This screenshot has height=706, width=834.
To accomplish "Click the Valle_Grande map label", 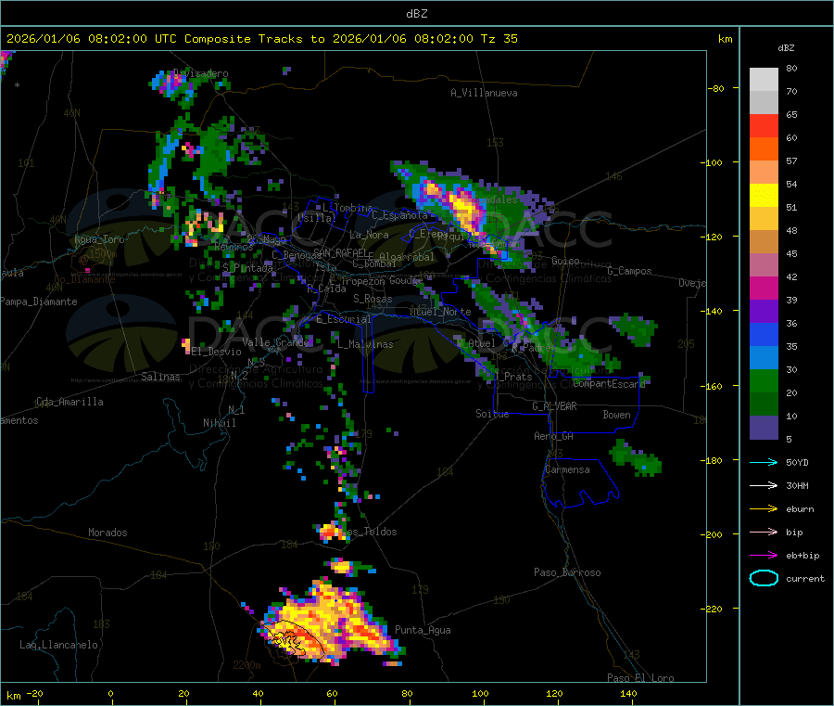I will click(275, 341).
